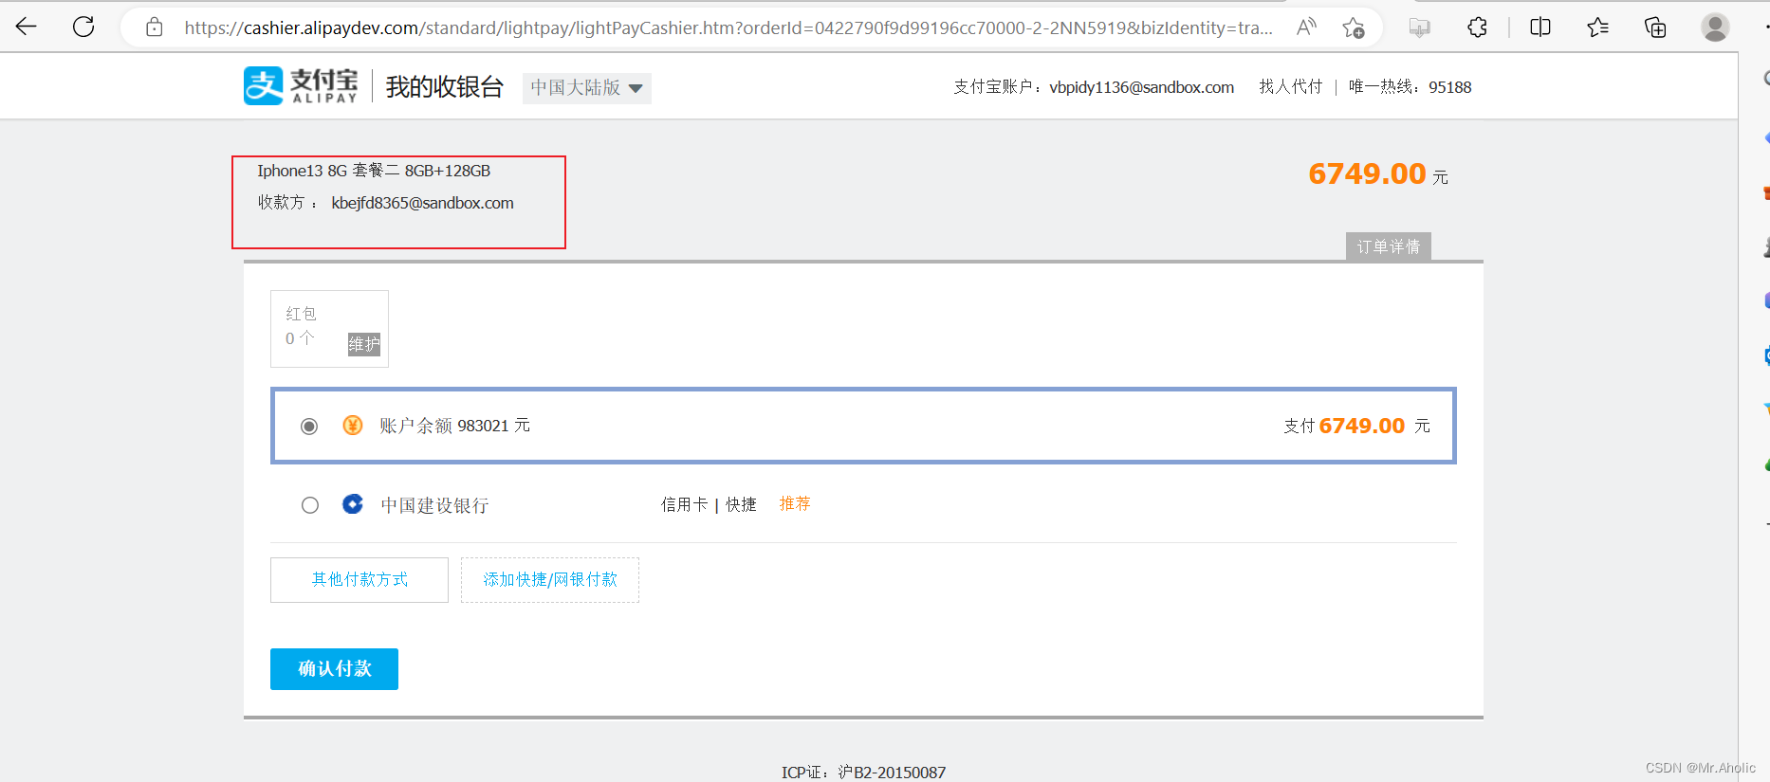Image resolution: width=1770 pixels, height=782 pixels.
Task: Reload the page with the refresh icon
Action: pos(83,27)
